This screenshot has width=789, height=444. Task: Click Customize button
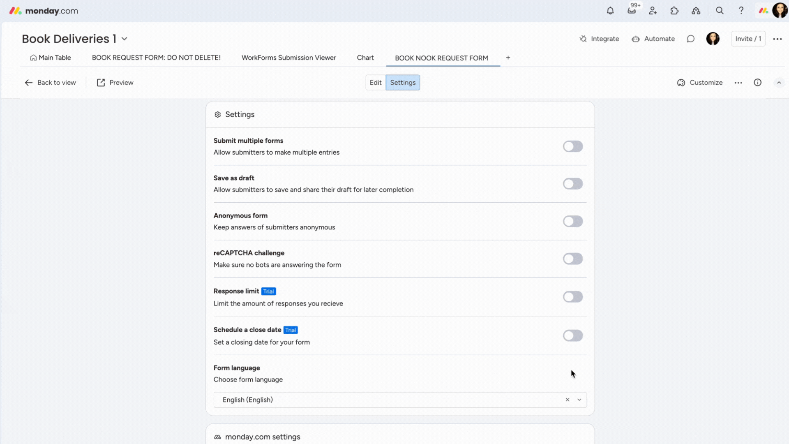[x=699, y=83]
